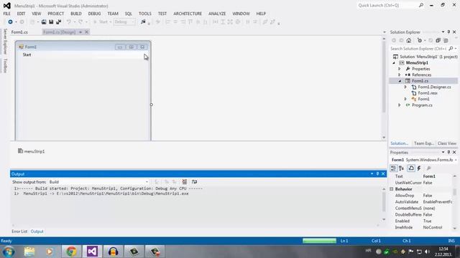Open the Debug configuration dropdown
The height and width of the screenshot is (258, 460).
[124, 22]
